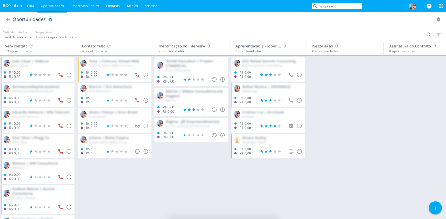Click the avatar on Vitor Silva card

7,140
